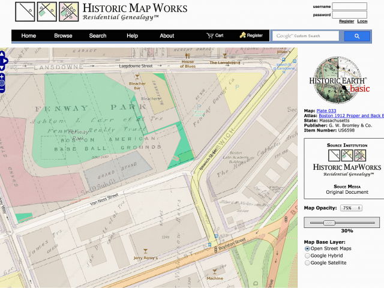Click the Historic Earth basic globe logo
This screenshot has height=288, width=384.
click(x=338, y=80)
